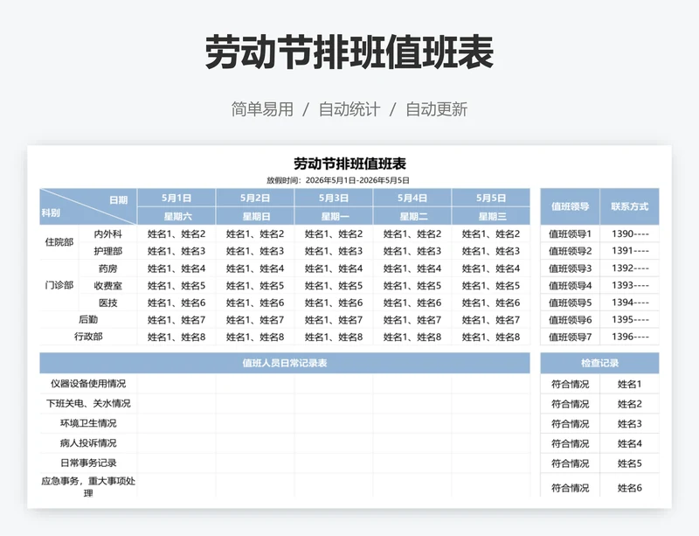Select the spreadsheet title 劳动节排班值班表
This screenshot has height=536, width=699.
[x=349, y=164]
